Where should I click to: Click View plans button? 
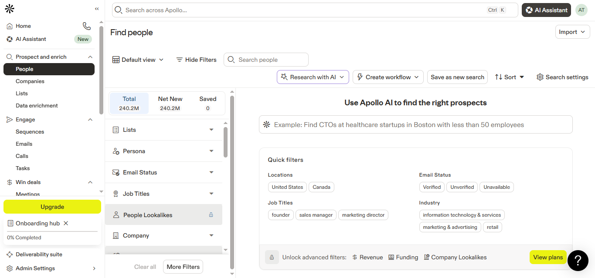pos(548,257)
